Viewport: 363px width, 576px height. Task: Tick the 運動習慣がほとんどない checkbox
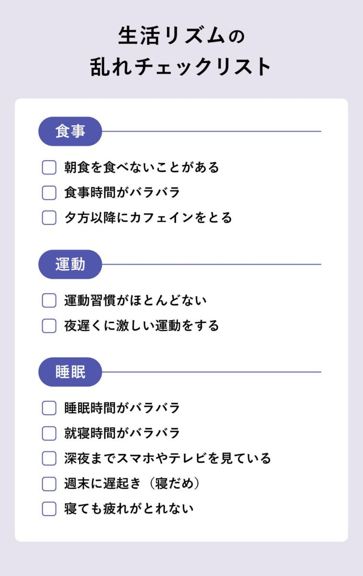pos(49,300)
